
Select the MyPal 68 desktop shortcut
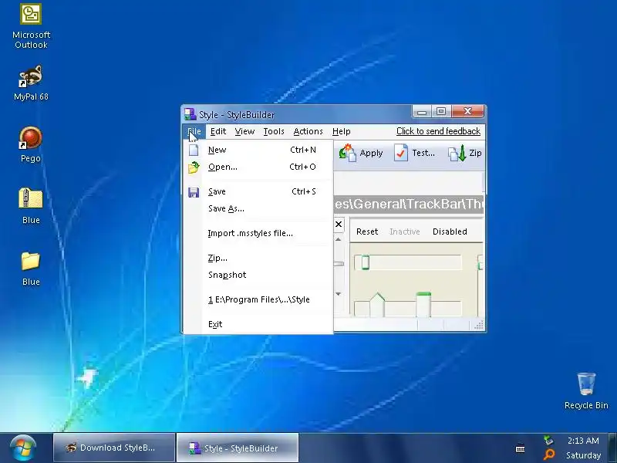pos(31,83)
